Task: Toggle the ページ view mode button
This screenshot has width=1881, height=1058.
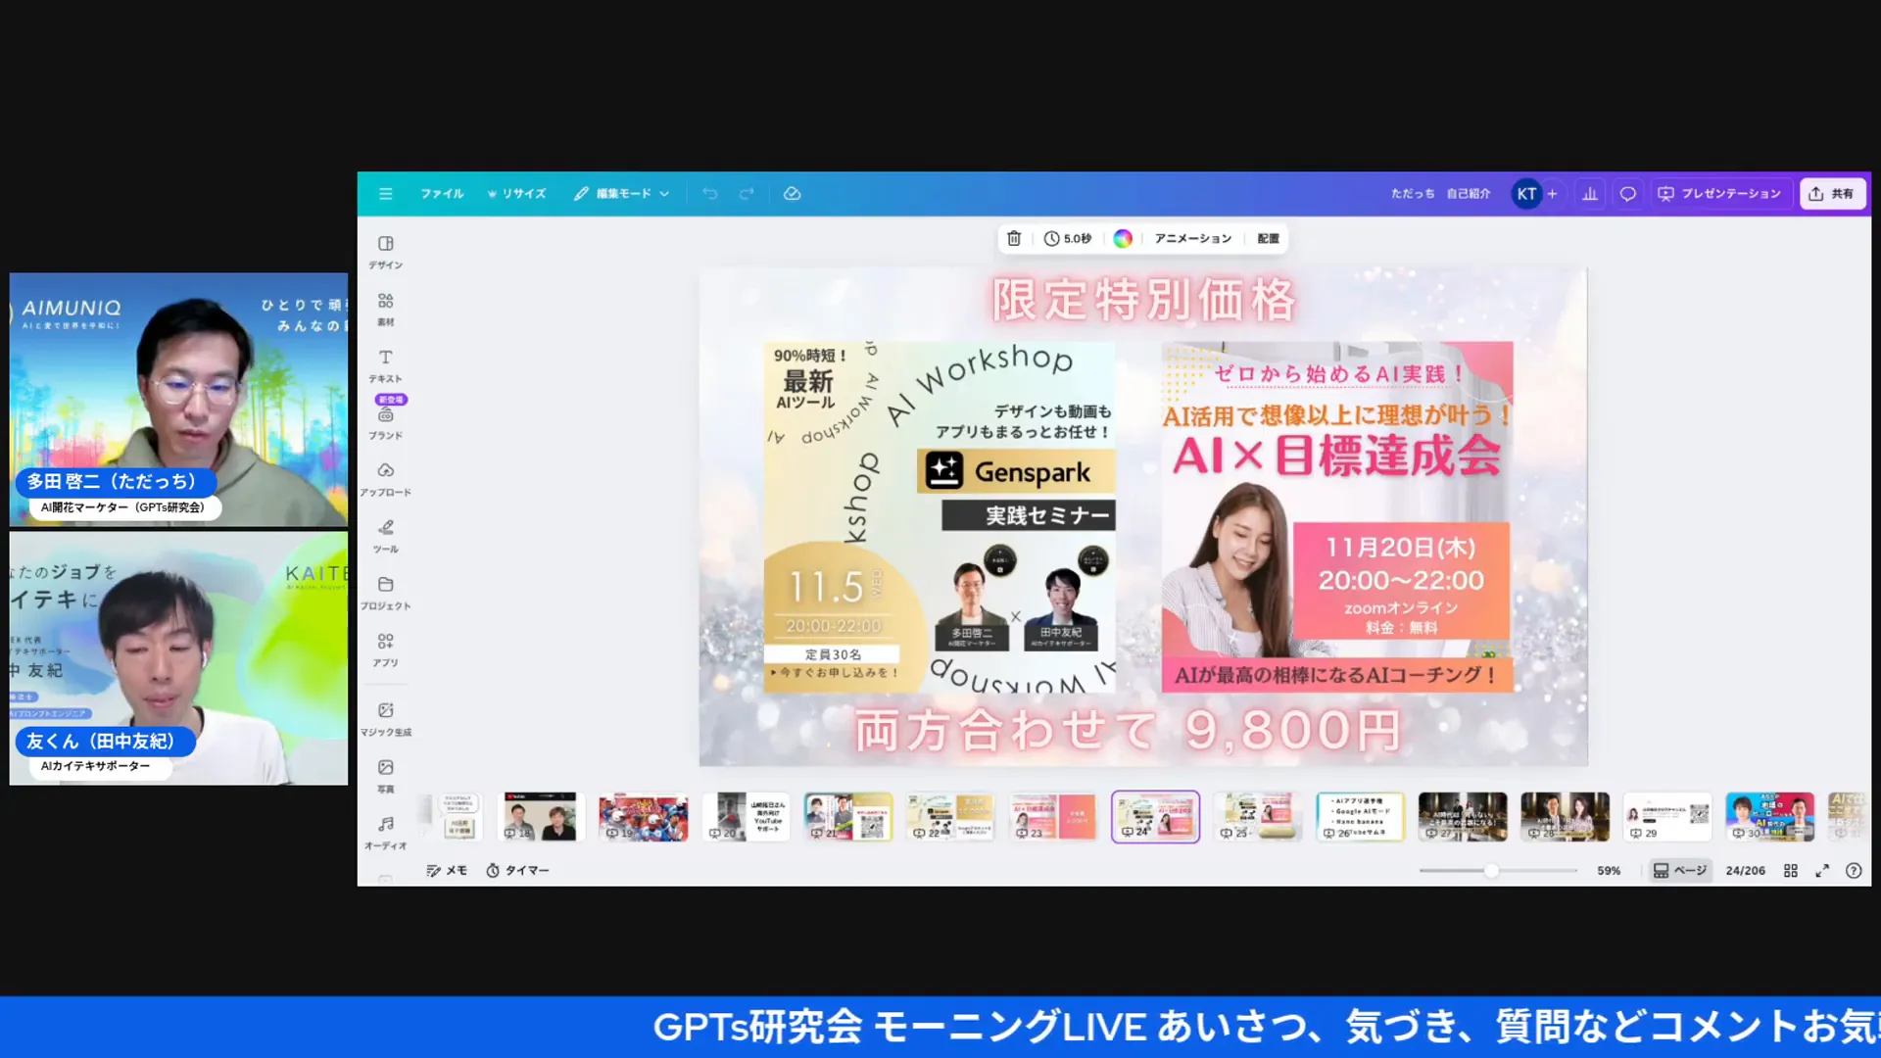Action: pyautogui.click(x=1679, y=870)
